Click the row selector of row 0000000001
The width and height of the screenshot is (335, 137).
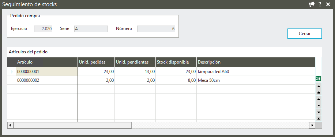12,72
